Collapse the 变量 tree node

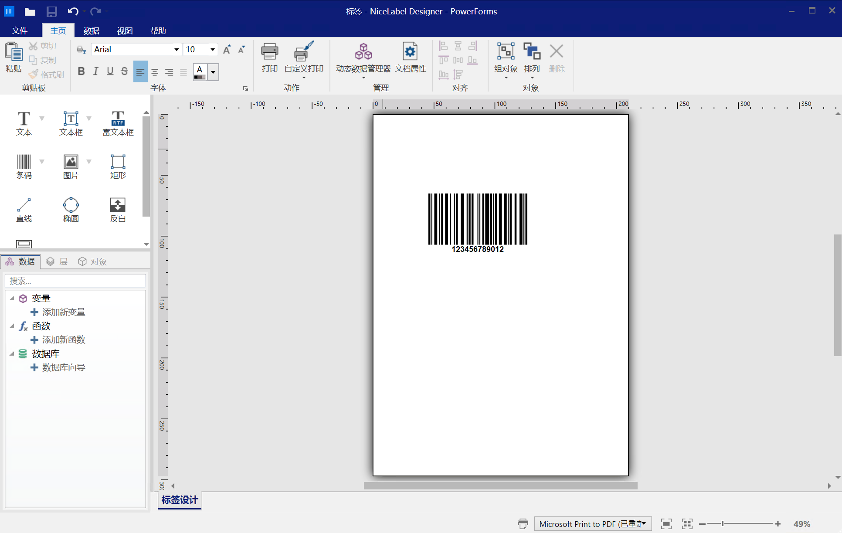12,299
